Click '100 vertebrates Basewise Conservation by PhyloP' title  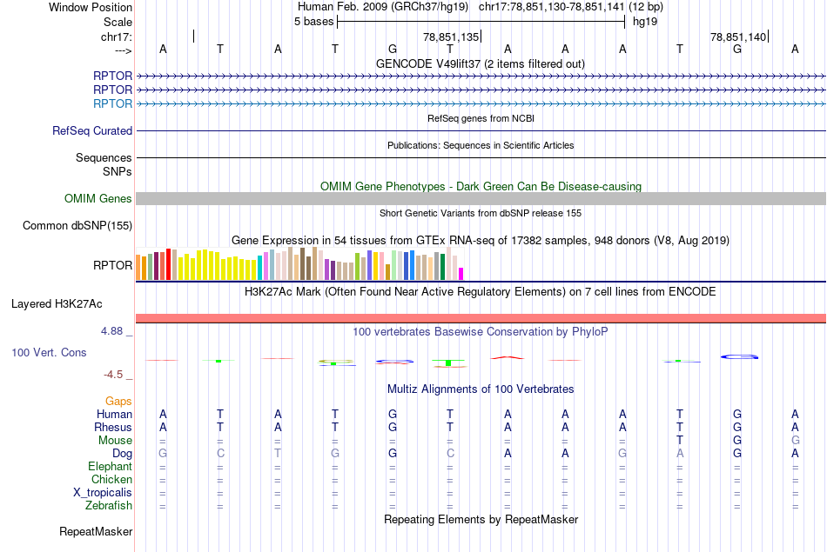point(481,332)
